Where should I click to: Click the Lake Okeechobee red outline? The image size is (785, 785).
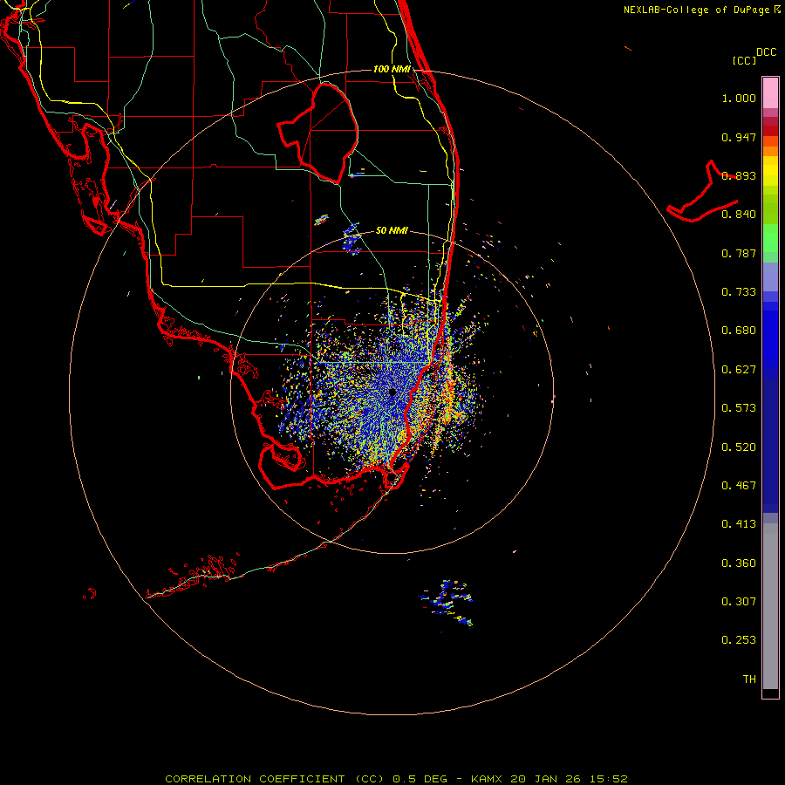click(317, 133)
